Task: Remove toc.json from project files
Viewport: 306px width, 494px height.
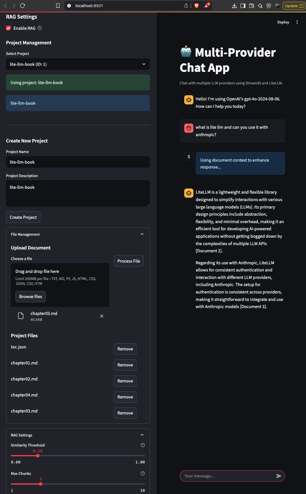Action: pyautogui.click(x=125, y=349)
